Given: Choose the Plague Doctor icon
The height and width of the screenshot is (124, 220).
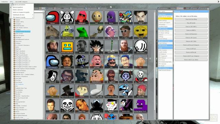Looking at the screenshot, I should coord(67,91).
